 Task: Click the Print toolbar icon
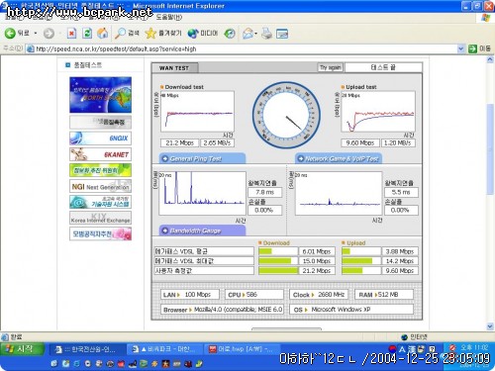266,34
